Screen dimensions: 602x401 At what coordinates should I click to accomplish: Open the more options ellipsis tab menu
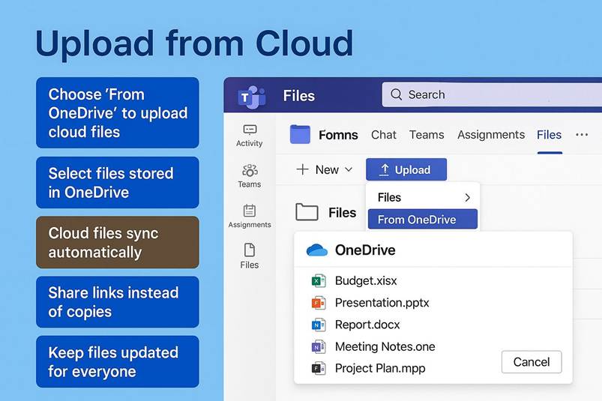coord(582,135)
